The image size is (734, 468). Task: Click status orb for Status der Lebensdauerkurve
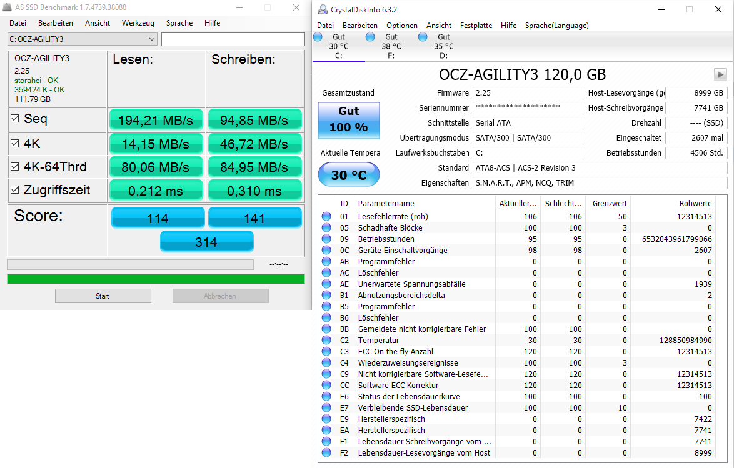pyautogui.click(x=326, y=396)
